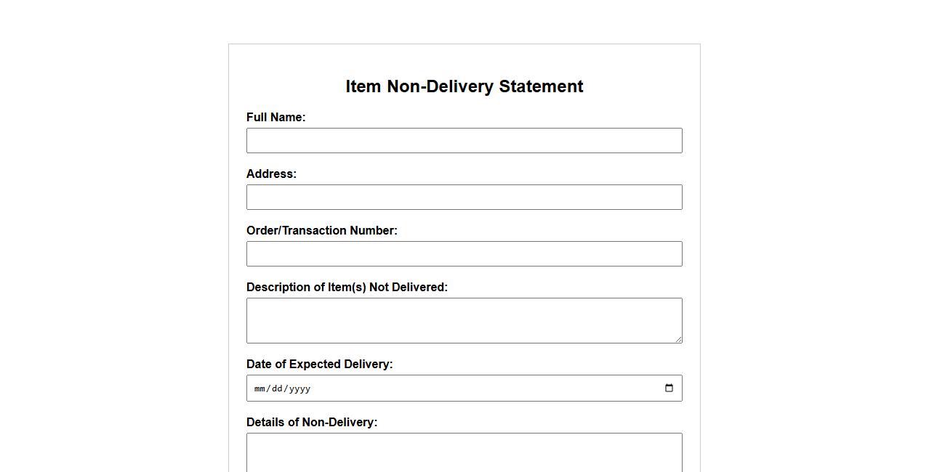This screenshot has height=472, width=929.
Task: Click the word "Item" in the page title
Action: coord(363,86)
